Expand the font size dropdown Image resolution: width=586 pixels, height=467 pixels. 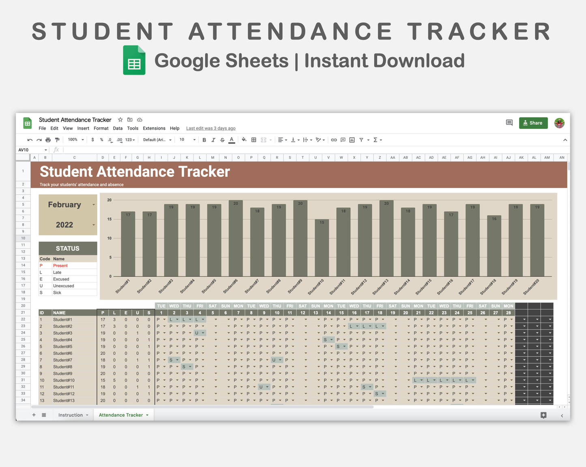[x=194, y=139]
